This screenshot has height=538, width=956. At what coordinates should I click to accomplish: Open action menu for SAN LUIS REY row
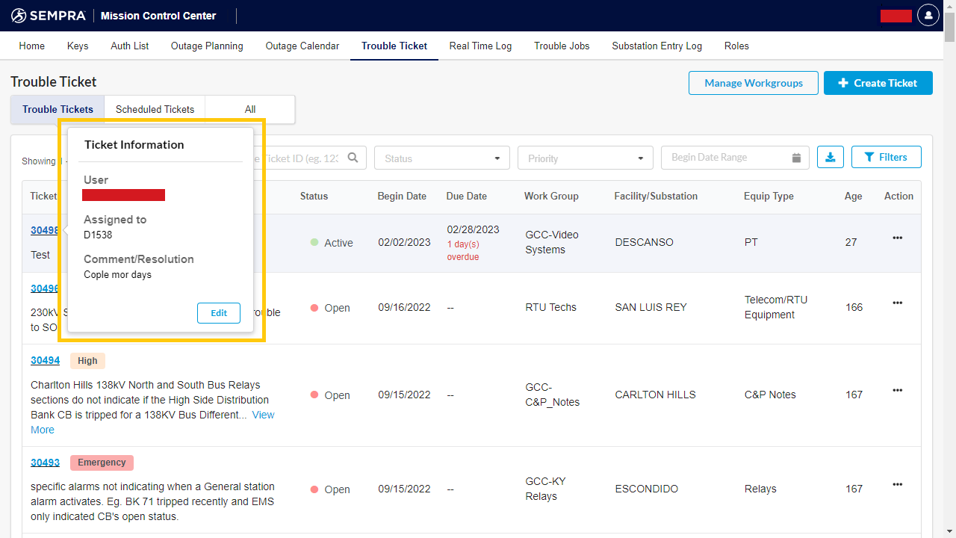(x=897, y=303)
